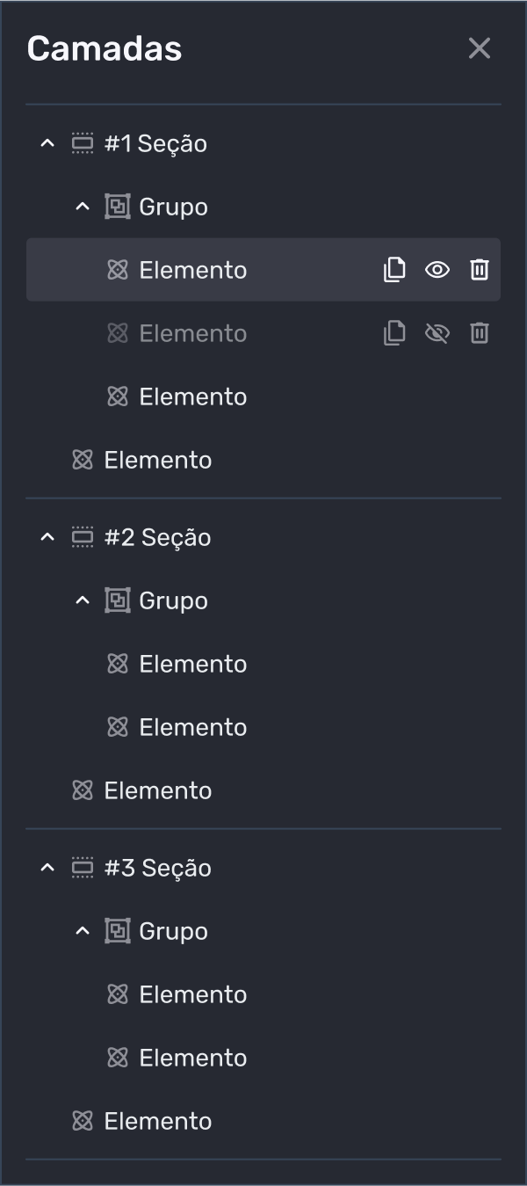The width and height of the screenshot is (527, 1186).
Task: Click the Grupo icon under #2 Seção
Action: point(118,600)
